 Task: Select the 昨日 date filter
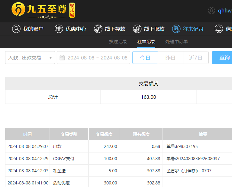click(171, 58)
